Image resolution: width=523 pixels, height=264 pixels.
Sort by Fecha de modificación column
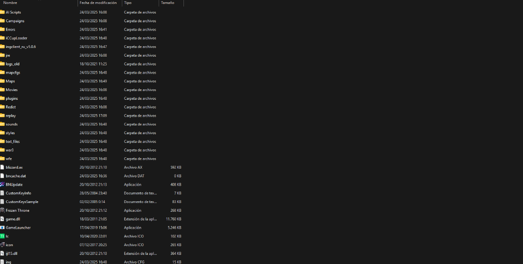tap(98, 3)
